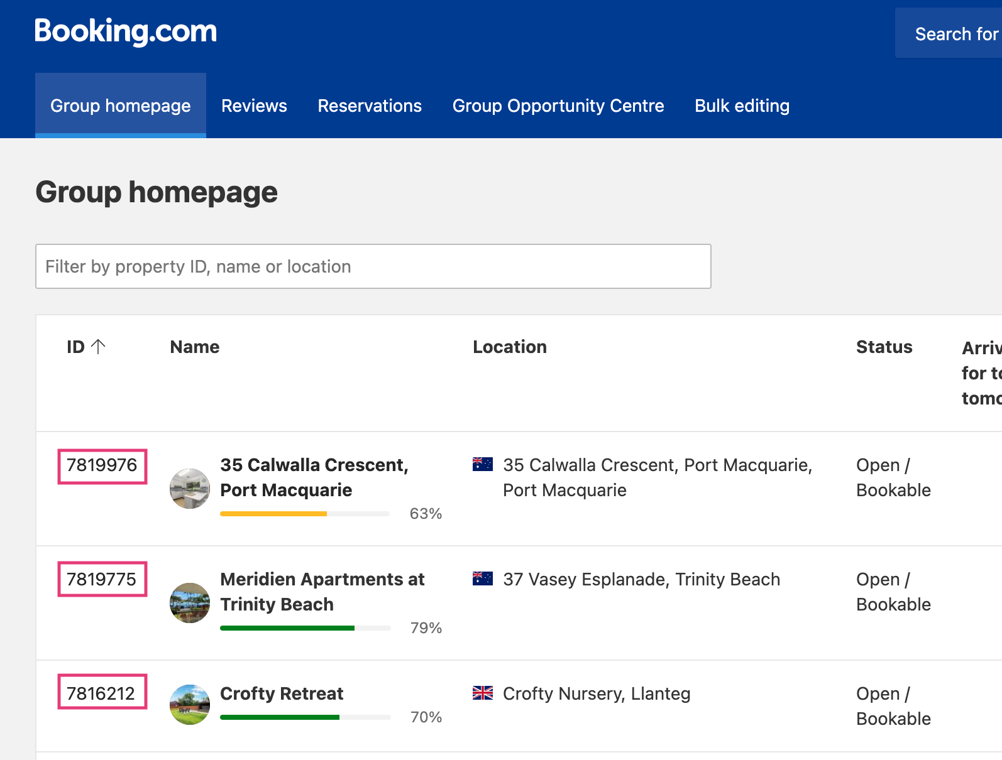The image size is (1002, 760).
Task: Click UK flag beside Crofty Nursery, Llanteg
Action: click(483, 693)
